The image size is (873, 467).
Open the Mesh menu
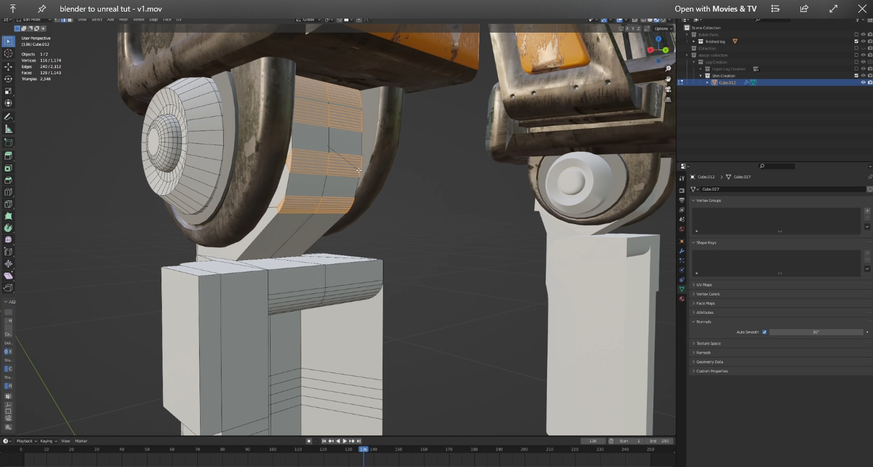[x=124, y=19]
